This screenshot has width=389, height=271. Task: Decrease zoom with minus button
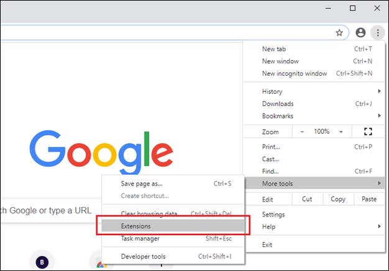coord(303,131)
